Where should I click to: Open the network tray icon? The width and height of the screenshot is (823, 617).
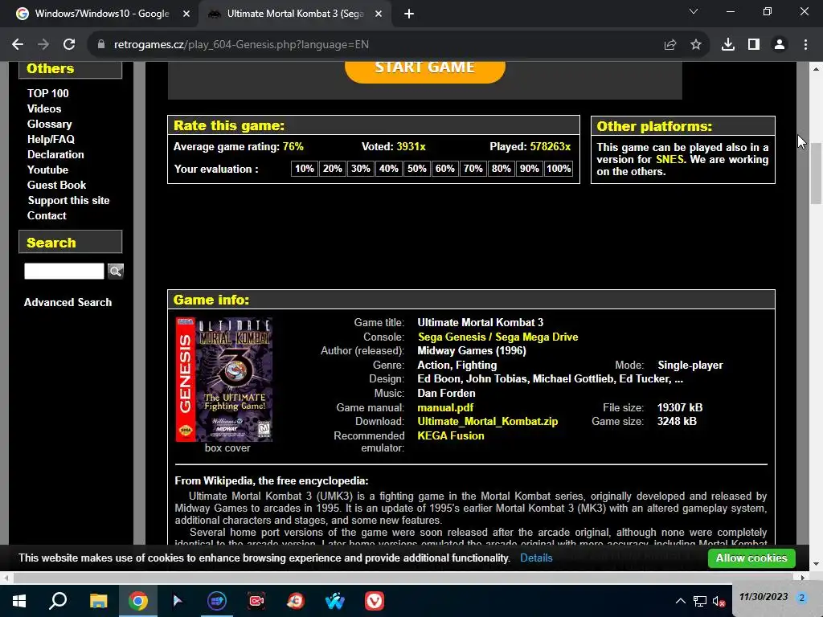click(x=700, y=601)
